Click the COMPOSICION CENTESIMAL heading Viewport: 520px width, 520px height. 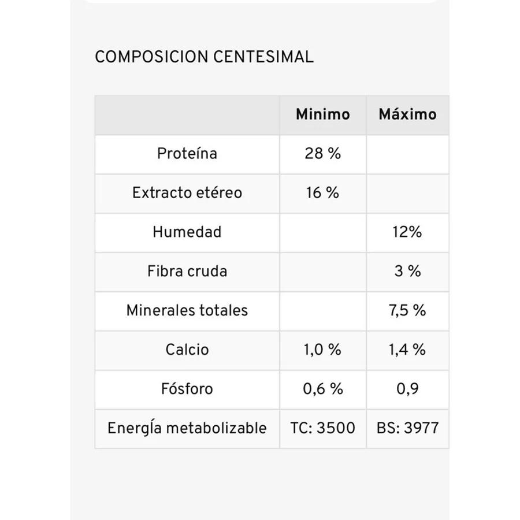point(204,57)
